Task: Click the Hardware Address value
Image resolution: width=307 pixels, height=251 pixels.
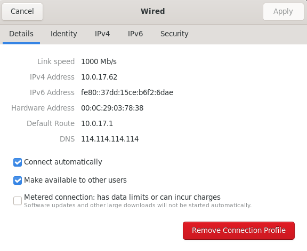Action: point(112,108)
